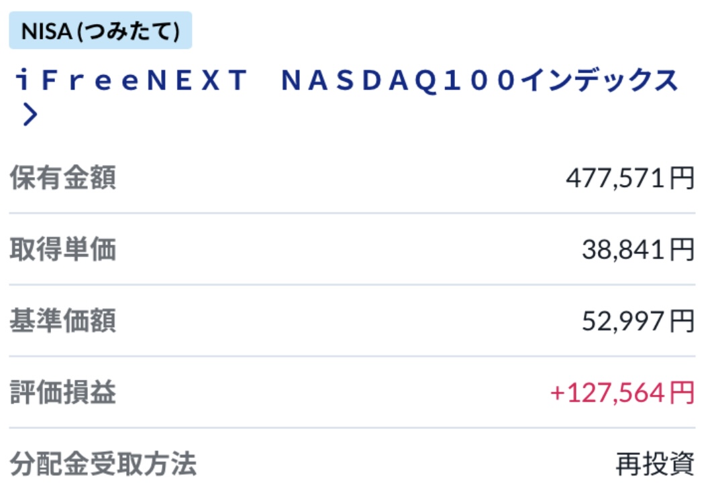Click the 評価損益 label
Image resolution: width=712 pixels, height=486 pixels.
pos(62,392)
